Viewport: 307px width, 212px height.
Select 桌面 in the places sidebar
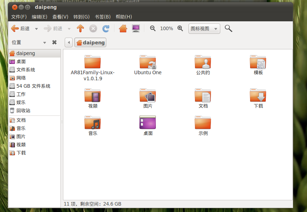coord(35,61)
